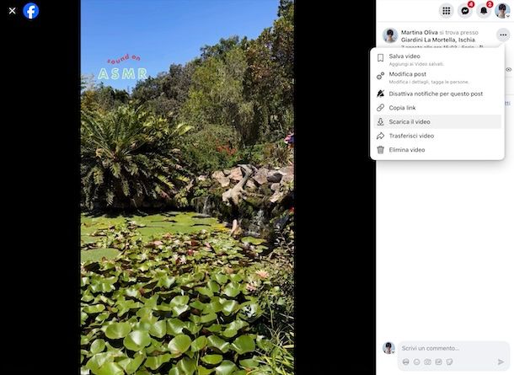Close the video viewer with the X
The image size is (514, 375).
click(x=12, y=11)
